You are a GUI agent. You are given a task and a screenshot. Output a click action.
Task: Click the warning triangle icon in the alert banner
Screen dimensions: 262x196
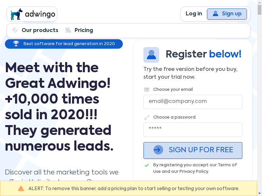(x=21, y=188)
